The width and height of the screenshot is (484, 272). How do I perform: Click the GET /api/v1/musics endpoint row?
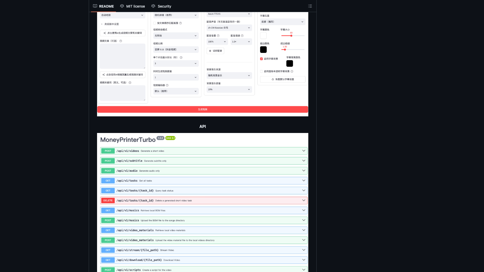[x=204, y=211]
